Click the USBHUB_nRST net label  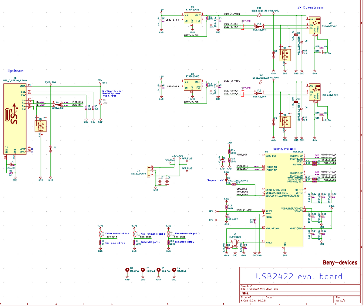(244, 210)
